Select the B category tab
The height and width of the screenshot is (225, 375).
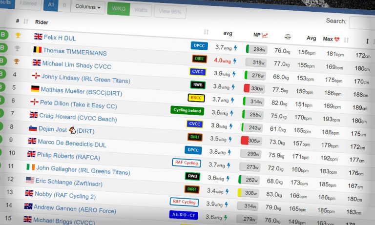click(64, 6)
